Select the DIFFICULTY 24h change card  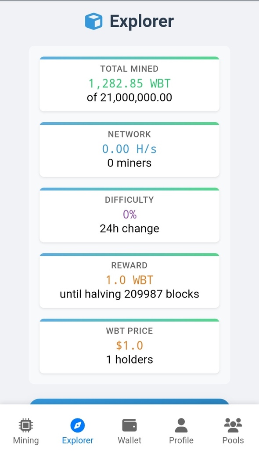pyautogui.click(x=129, y=214)
